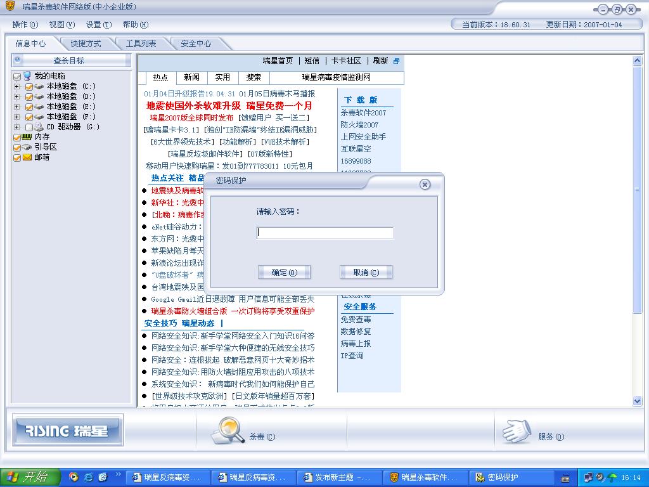Click the 取消(C) button in dialog
This screenshot has height=487, width=649.
click(x=366, y=273)
